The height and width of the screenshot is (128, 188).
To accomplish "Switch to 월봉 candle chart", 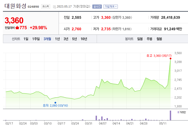I will pos(159,39).
